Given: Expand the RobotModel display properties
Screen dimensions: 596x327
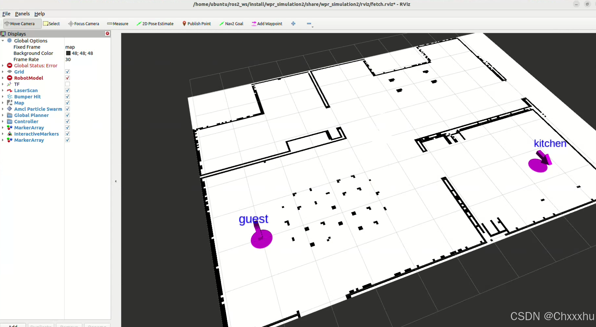Looking at the screenshot, I should [3, 78].
